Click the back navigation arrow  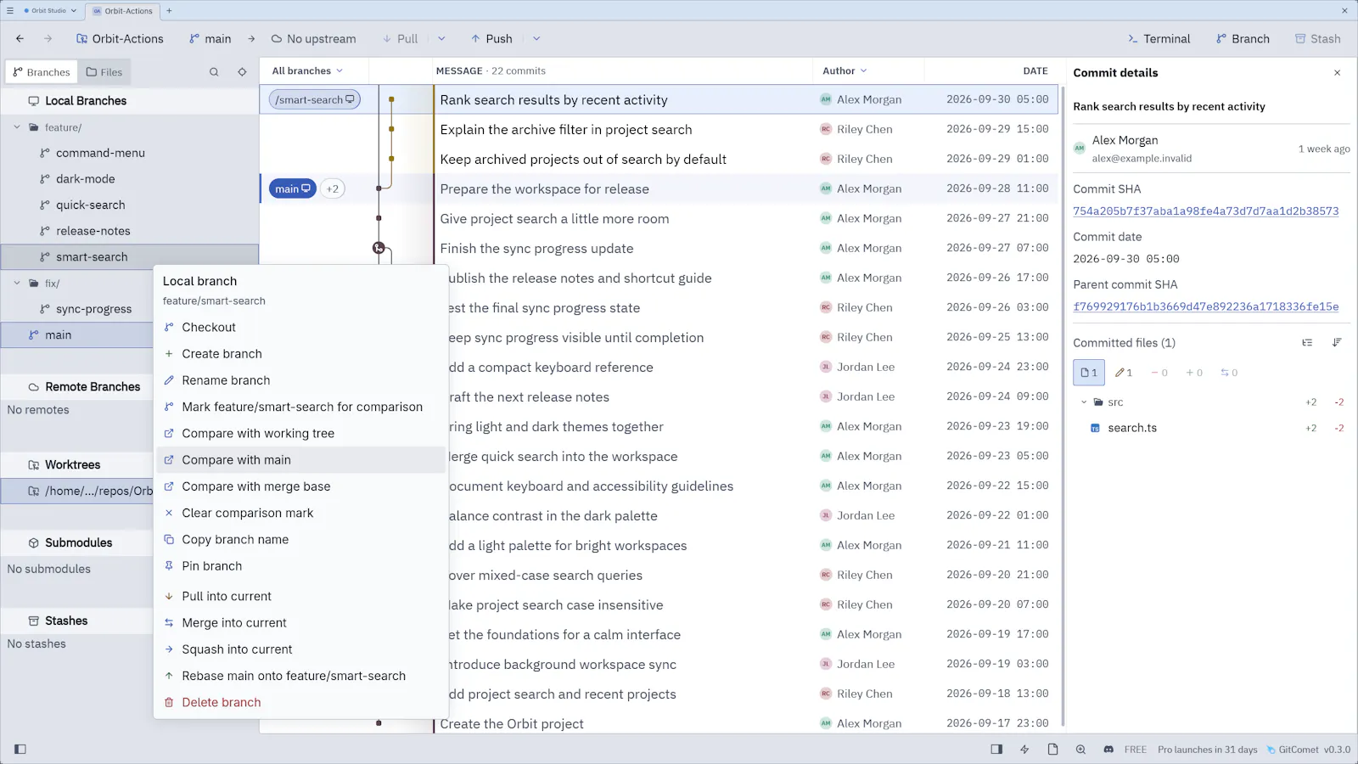tap(20, 39)
